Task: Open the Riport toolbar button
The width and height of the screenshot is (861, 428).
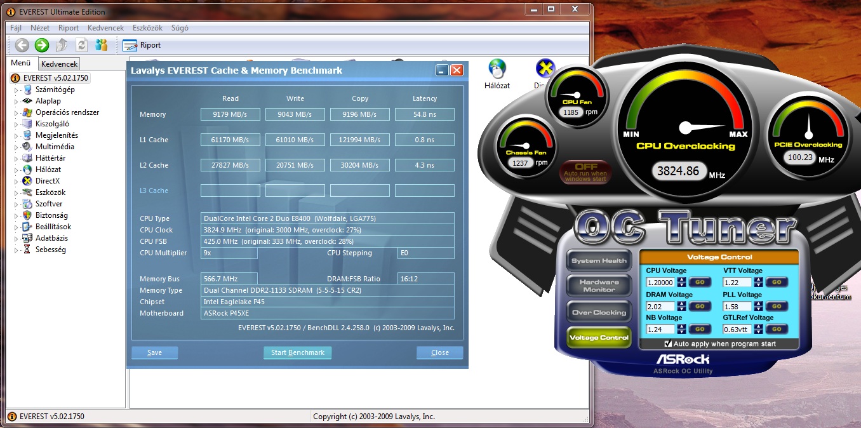Action: point(142,45)
